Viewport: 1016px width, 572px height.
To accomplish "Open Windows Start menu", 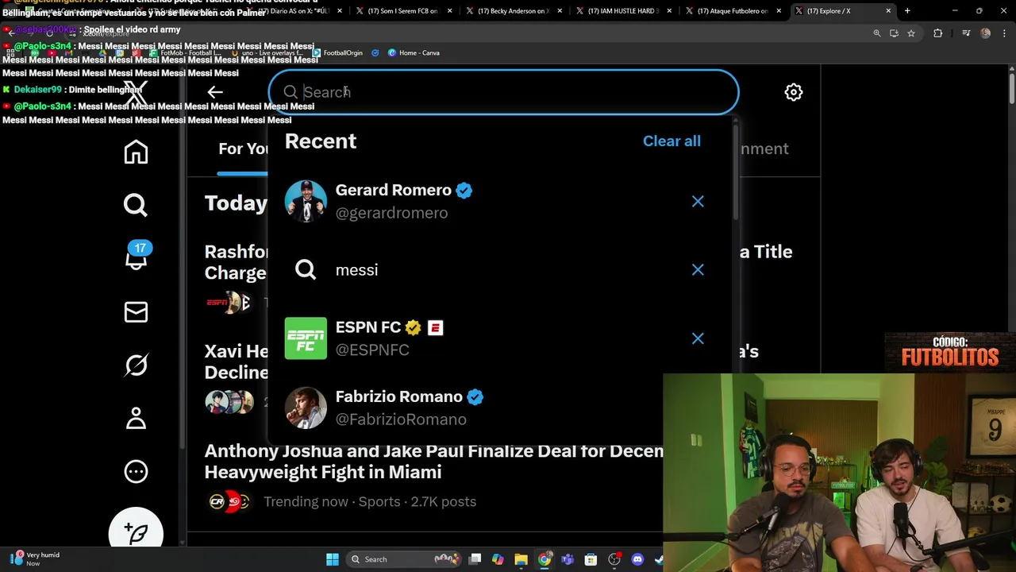I will pos(333,559).
